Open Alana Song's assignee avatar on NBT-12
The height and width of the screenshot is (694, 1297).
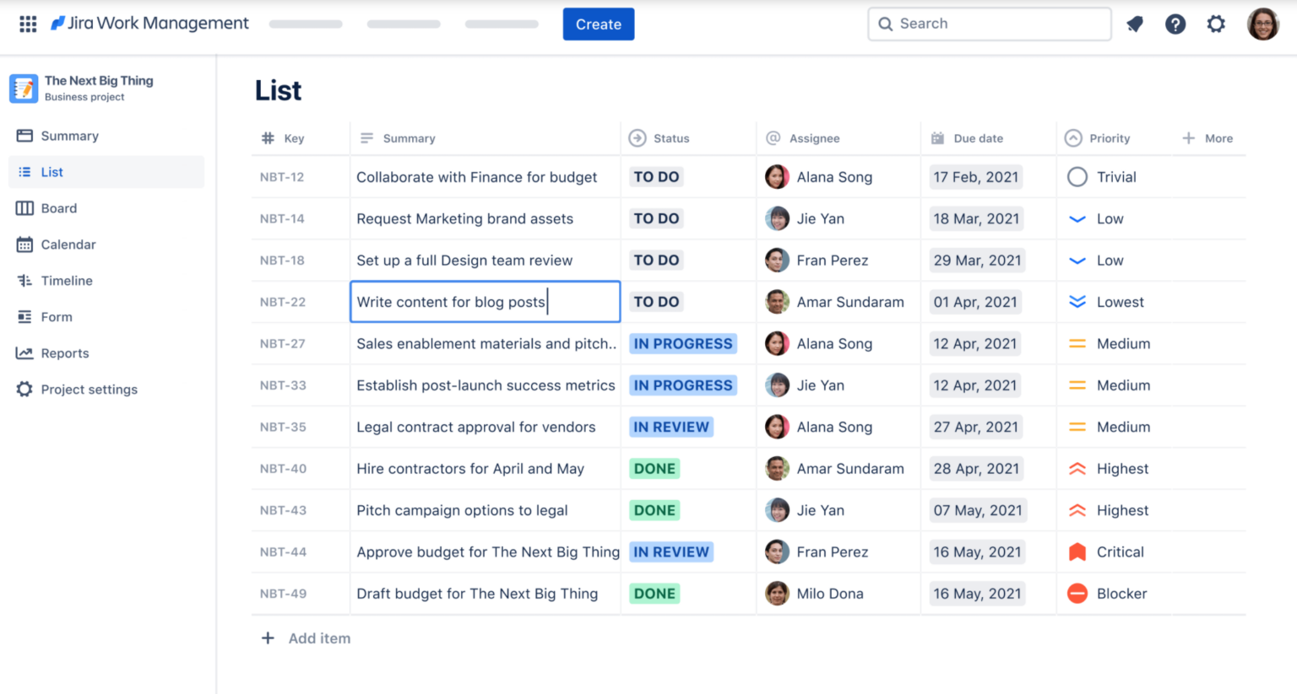[x=776, y=176]
